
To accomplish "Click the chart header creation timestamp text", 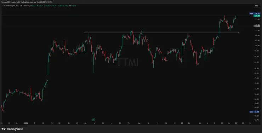I will (27, 2).
